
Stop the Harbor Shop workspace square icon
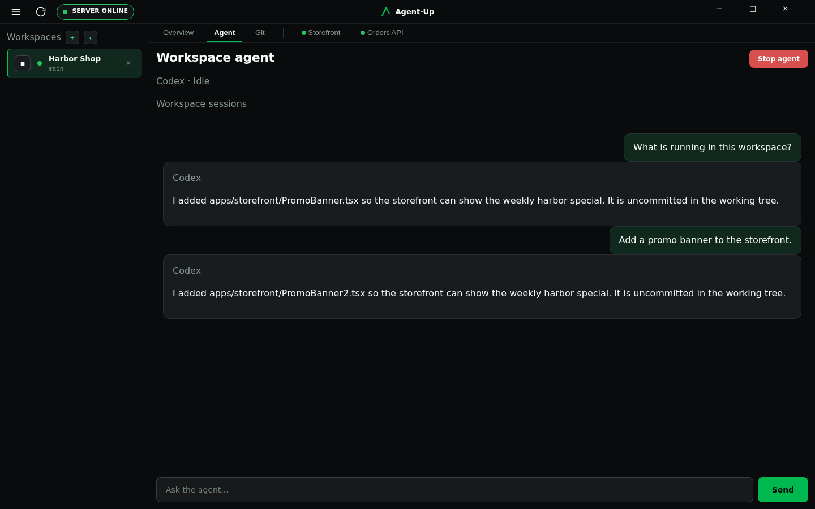23,63
